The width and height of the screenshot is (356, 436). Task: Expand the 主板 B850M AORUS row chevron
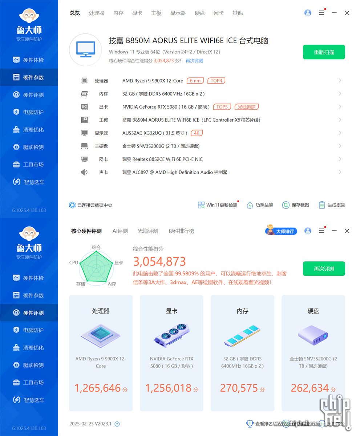click(340, 120)
